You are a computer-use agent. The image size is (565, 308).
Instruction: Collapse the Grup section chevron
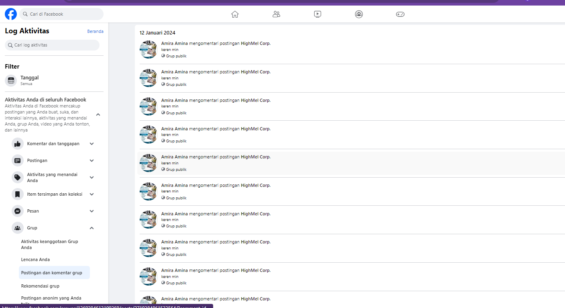coord(92,228)
